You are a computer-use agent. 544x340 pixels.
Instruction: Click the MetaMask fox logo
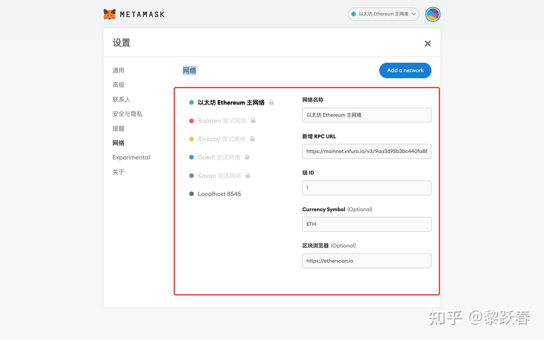[x=110, y=14]
